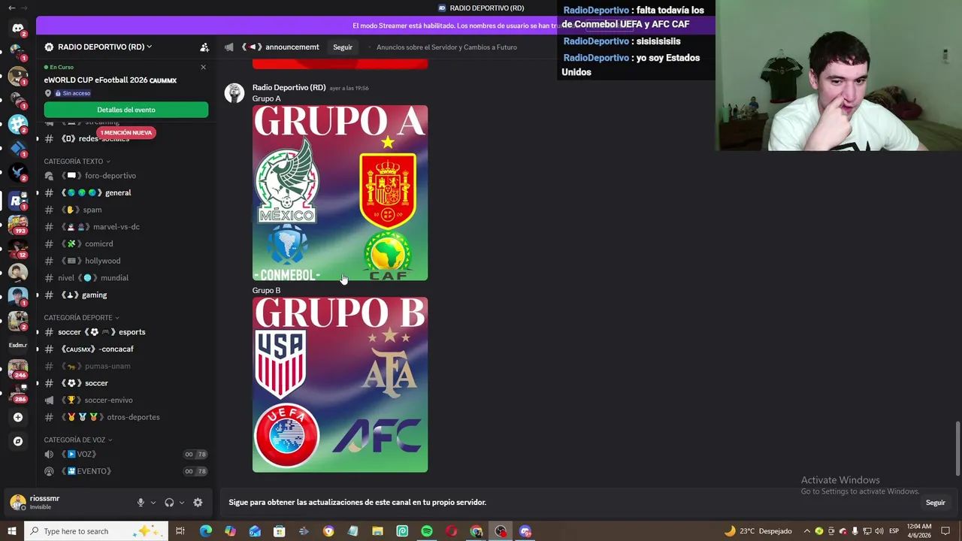Screen dimensions: 962x541
Task: Open the GRUPO B image
Action: pyautogui.click(x=340, y=385)
